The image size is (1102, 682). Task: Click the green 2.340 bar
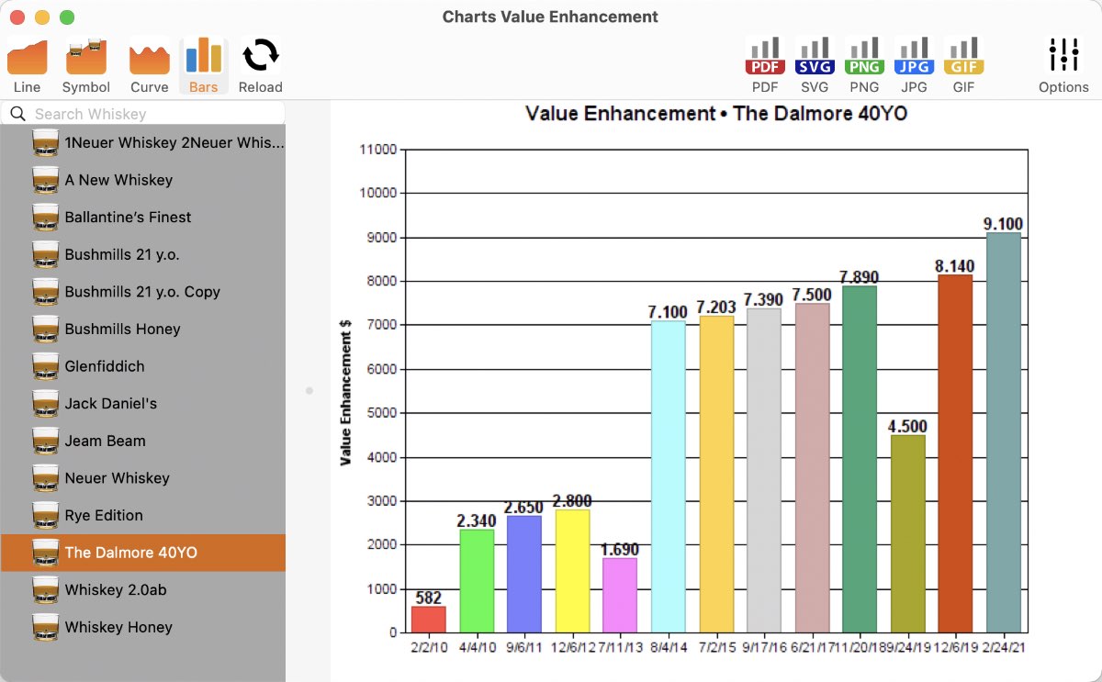pyautogui.click(x=476, y=581)
